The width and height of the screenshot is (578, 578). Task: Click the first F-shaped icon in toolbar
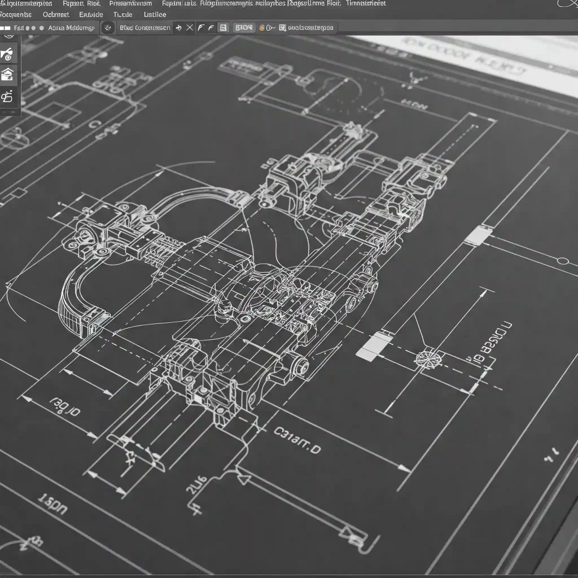[200, 28]
